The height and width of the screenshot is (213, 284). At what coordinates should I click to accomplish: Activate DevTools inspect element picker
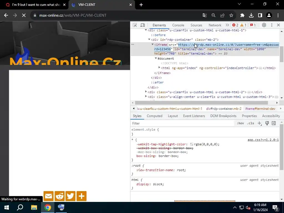tap(135, 25)
